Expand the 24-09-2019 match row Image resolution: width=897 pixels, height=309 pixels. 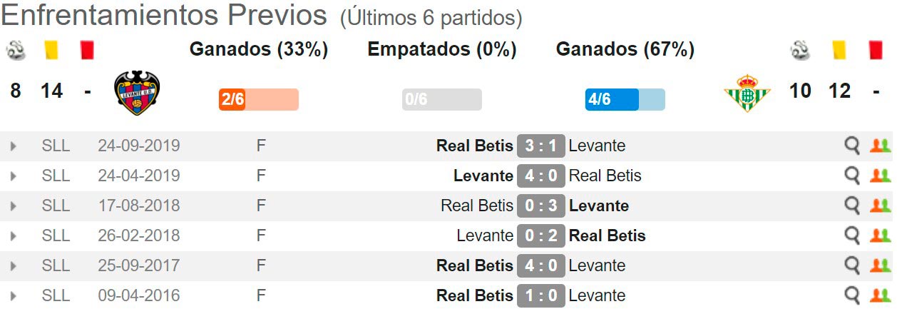[x=13, y=146]
